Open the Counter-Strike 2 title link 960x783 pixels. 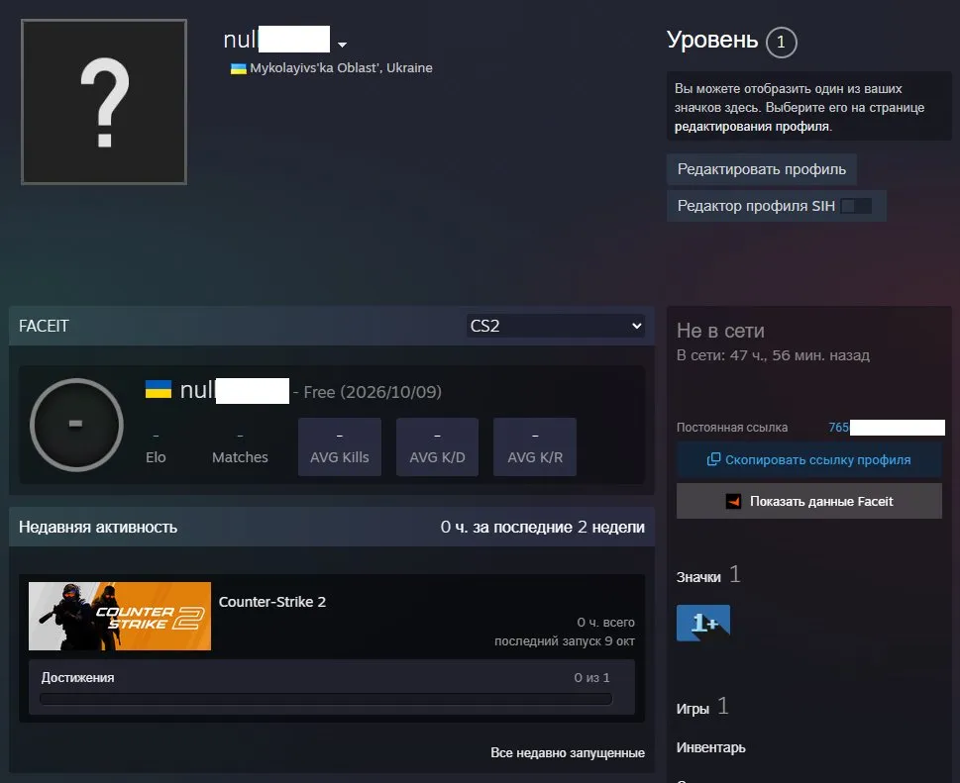click(x=272, y=602)
